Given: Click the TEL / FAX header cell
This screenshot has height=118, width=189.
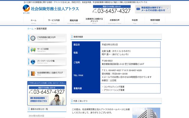Looking at the screenshot, I should (86, 76).
